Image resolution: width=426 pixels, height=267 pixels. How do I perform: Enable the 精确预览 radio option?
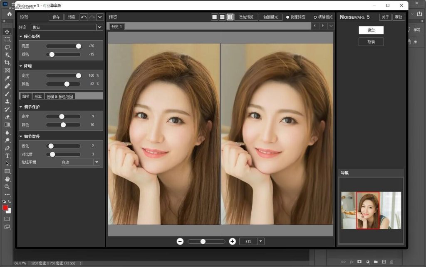315,17
